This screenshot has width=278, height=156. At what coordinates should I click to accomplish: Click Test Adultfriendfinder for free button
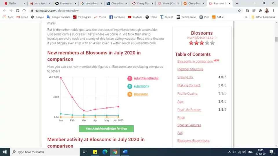coord(106,129)
